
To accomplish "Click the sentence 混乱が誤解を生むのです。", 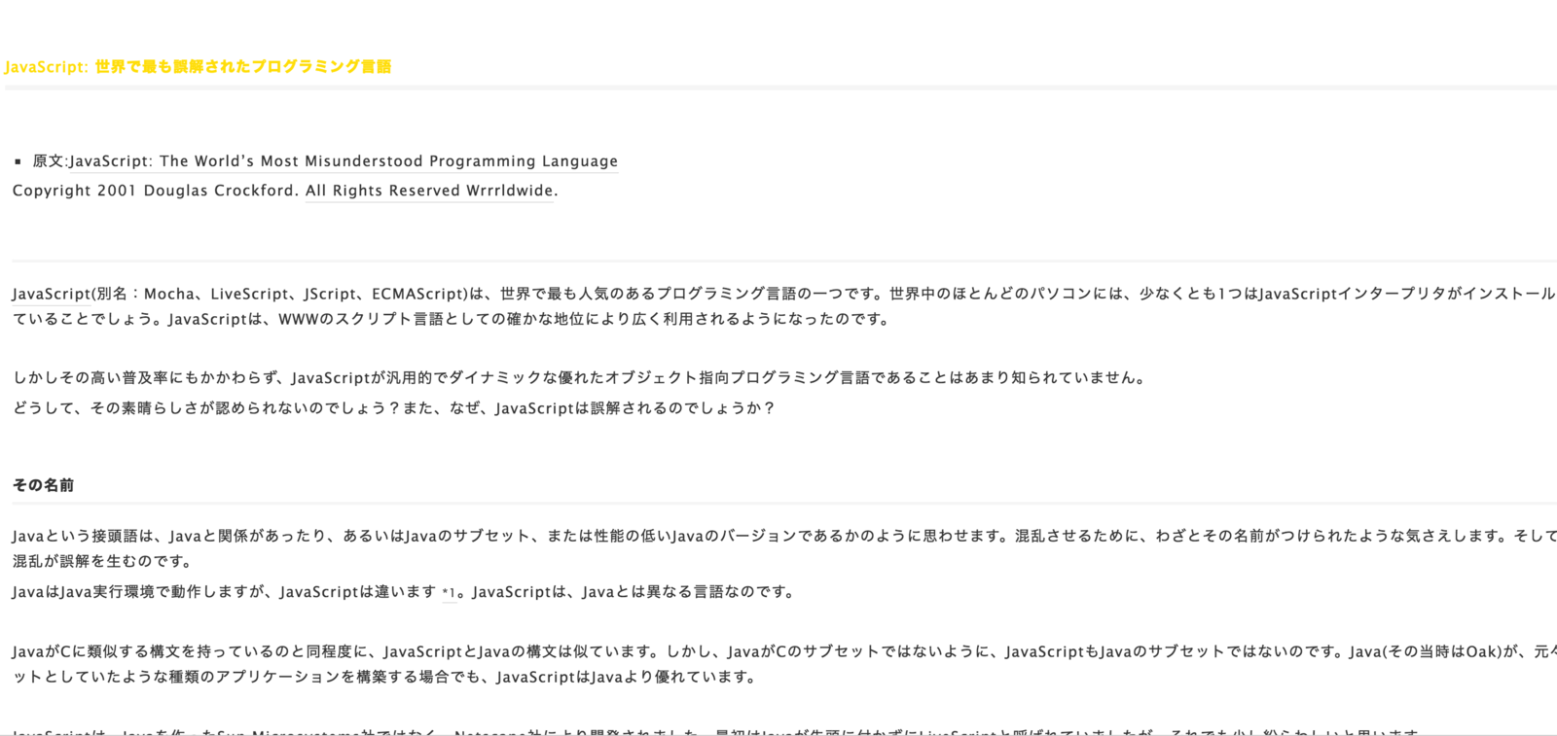I will click(x=103, y=561).
